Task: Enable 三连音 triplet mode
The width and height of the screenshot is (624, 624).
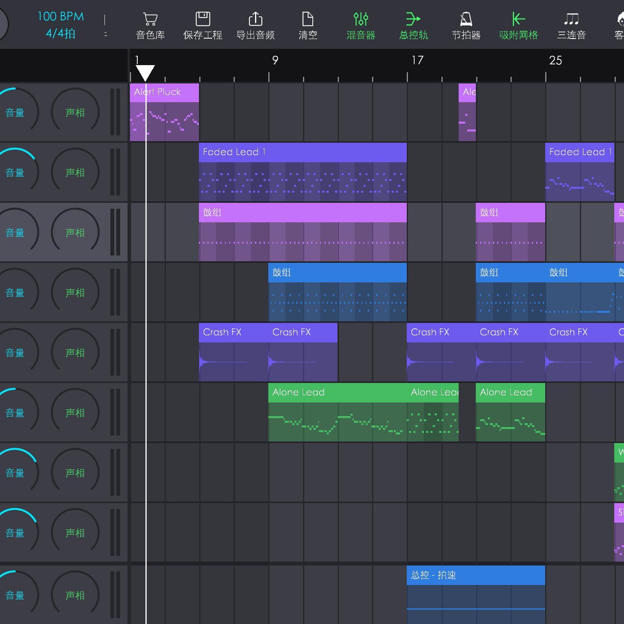Action: 571,19
